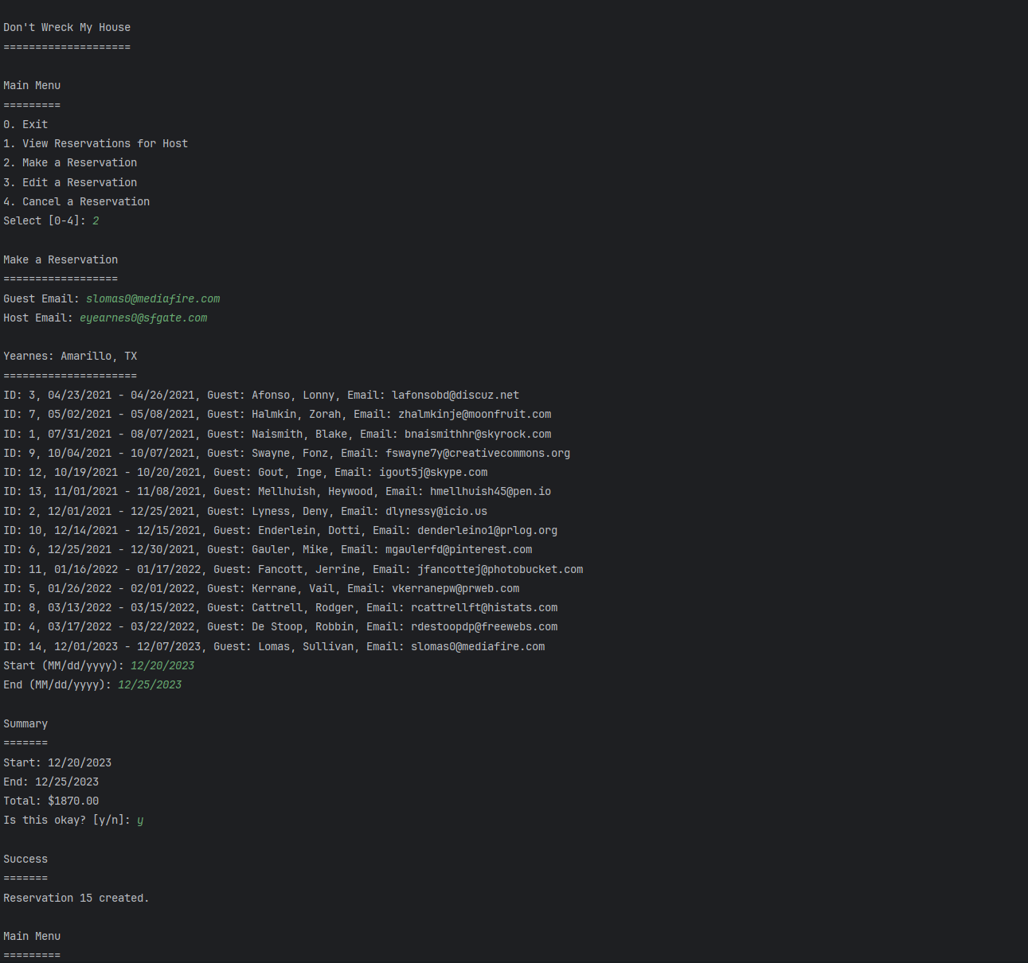Click the "y" answer after "Is this okay?"

click(140, 820)
